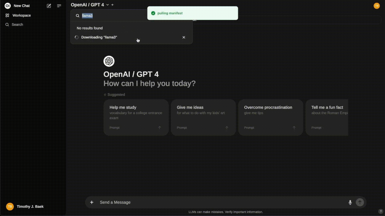
Task: Select the Overcome procrastination prompt
Action: [x=271, y=118]
